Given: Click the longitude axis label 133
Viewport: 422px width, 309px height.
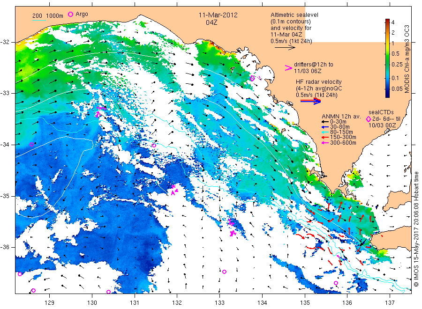Looking at the screenshot, I should pyautogui.click(x=219, y=303).
